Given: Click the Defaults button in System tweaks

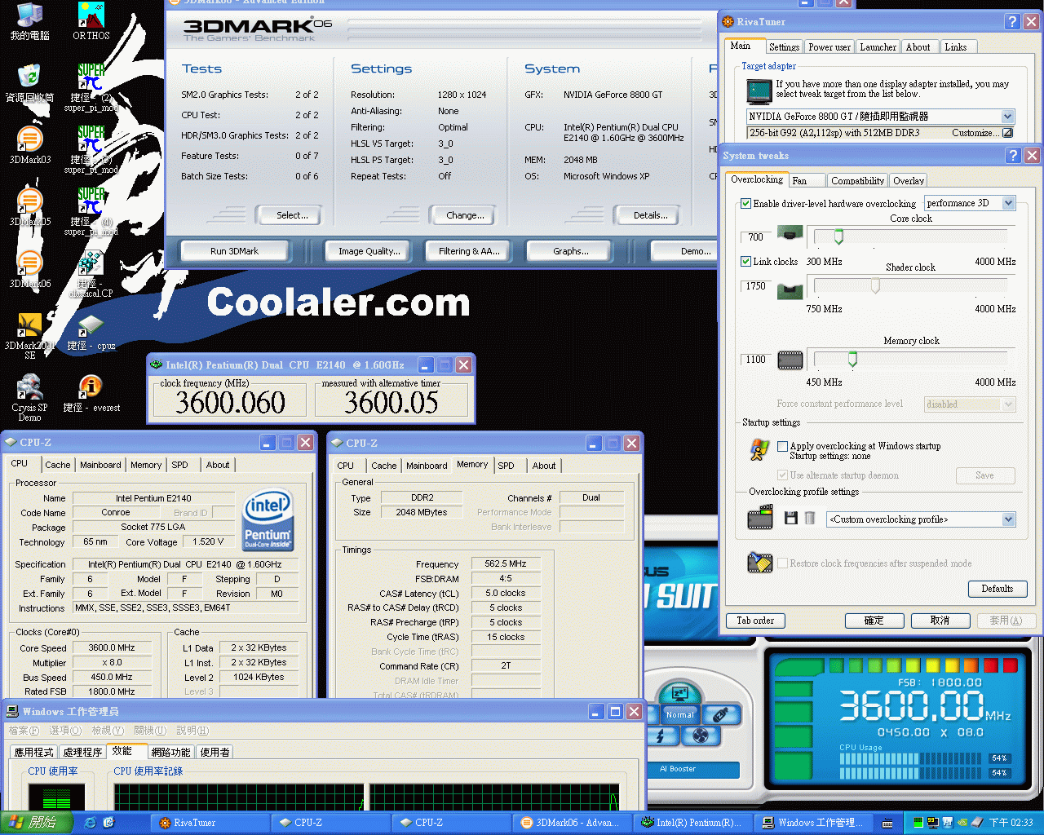Looking at the screenshot, I should pyautogui.click(x=998, y=589).
